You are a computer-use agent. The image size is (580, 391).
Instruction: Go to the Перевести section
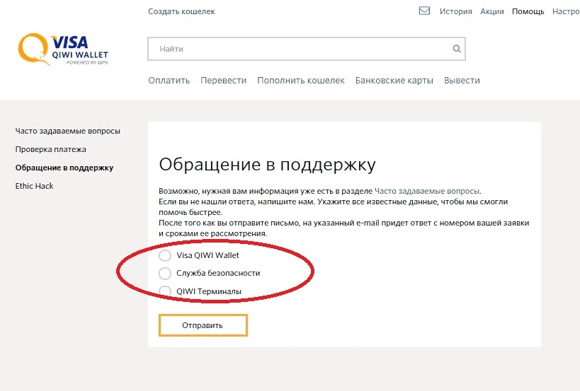[x=223, y=81]
